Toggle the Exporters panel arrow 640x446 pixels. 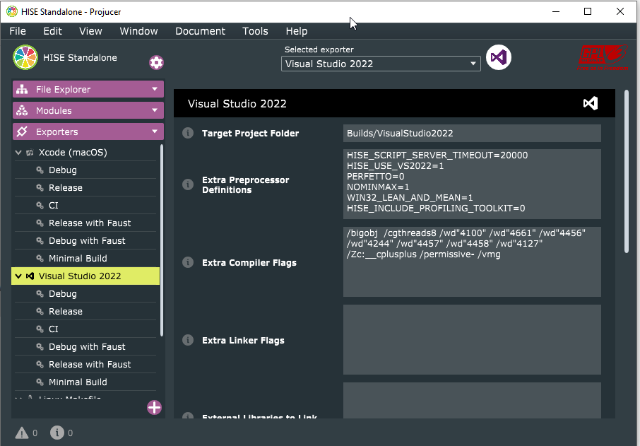(155, 131)
